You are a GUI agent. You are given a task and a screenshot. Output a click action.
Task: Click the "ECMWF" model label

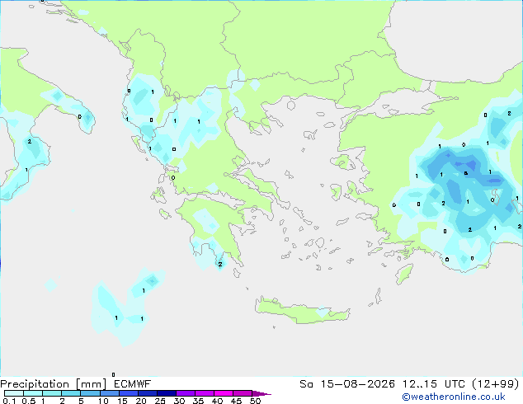pyautogui.click(x=133, y=384)
